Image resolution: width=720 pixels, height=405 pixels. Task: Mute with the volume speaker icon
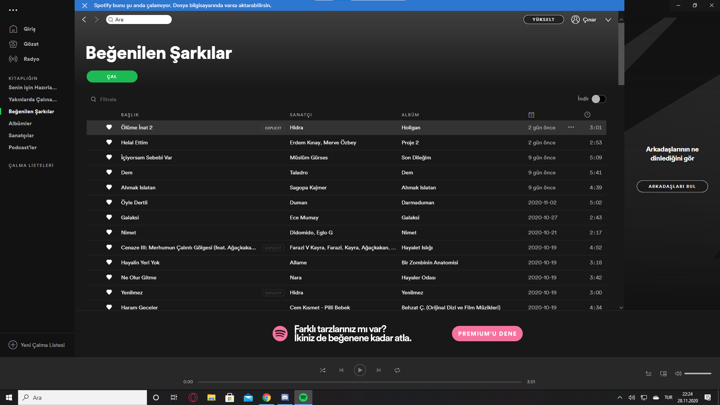[x=678, y=373]
